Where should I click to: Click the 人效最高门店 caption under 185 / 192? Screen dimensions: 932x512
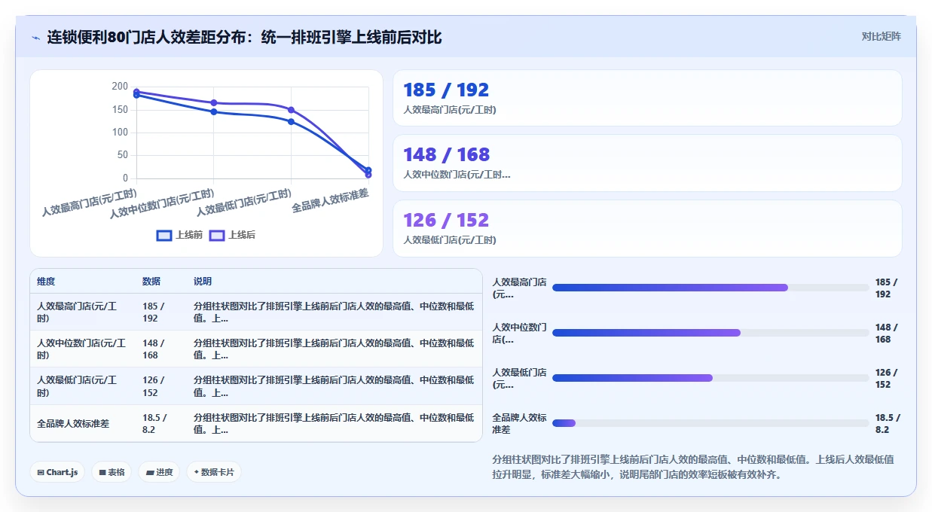tap(450, 110)
